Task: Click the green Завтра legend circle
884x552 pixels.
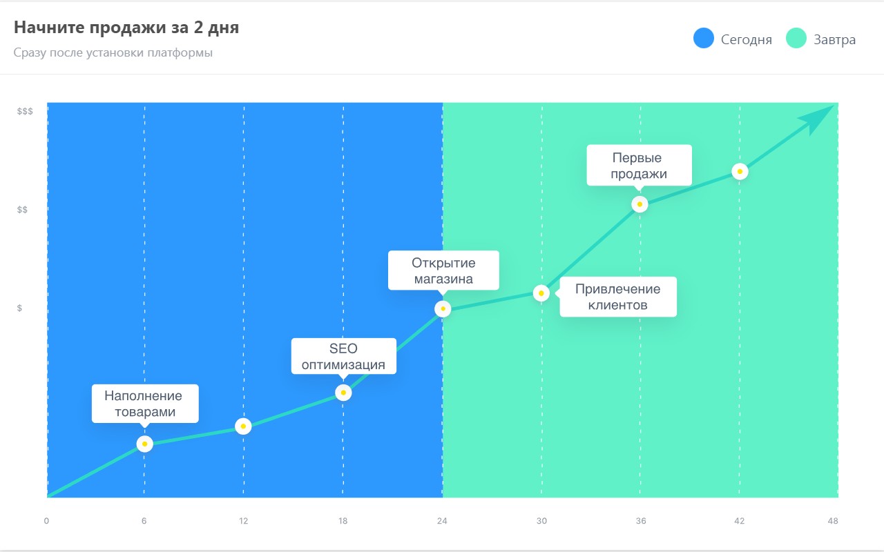Action: [796, 39]
